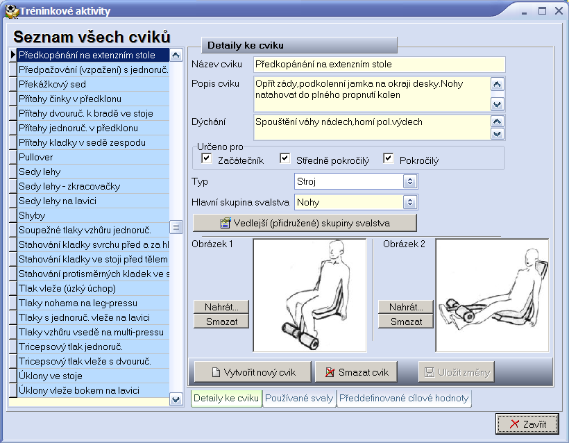The height and width of the screenshot is (443, 569).
Task: Click Vytvořit nový cvik button
Action: click(253, 372)
